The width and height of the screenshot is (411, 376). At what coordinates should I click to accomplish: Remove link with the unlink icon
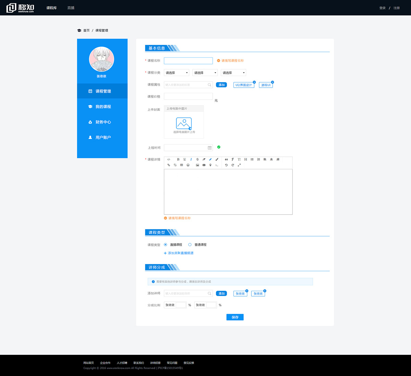click(175, 165)
